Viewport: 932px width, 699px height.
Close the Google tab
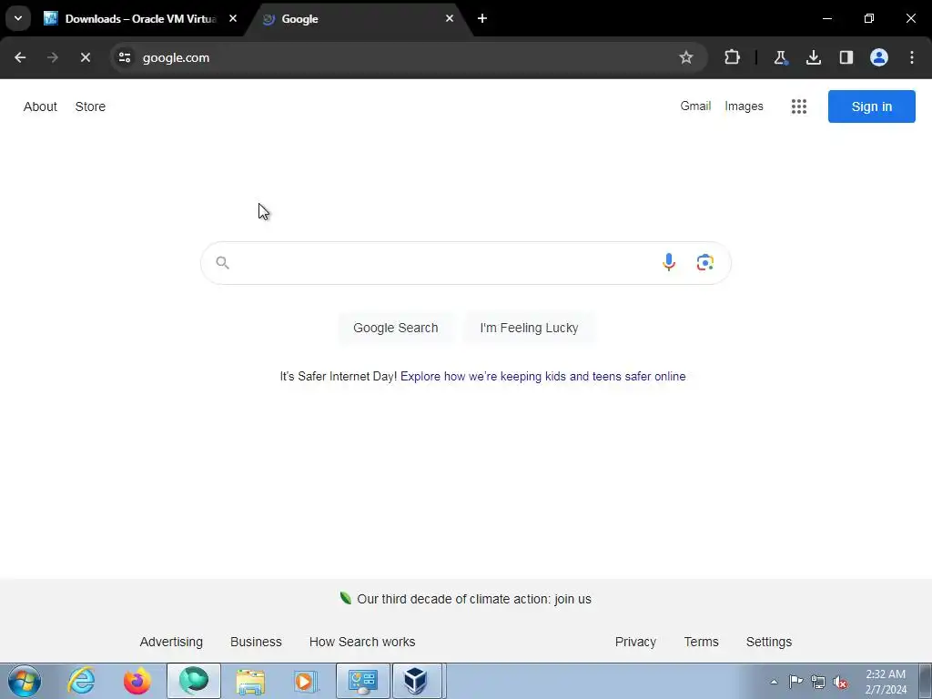click(450, 18)
